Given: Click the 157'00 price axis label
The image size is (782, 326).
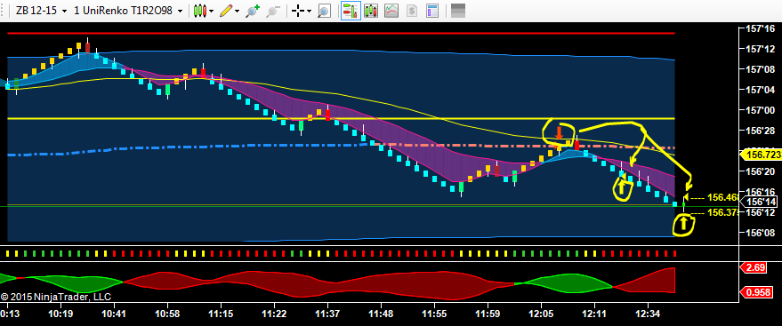Looking at the screenshot, I should tap(761, 110).
